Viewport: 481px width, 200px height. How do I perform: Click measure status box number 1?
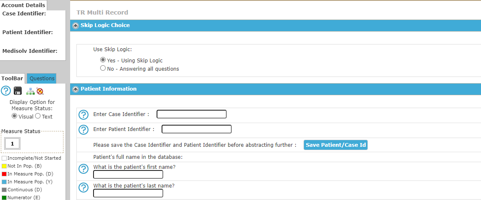pyautogui.click(x=12, y=143)
